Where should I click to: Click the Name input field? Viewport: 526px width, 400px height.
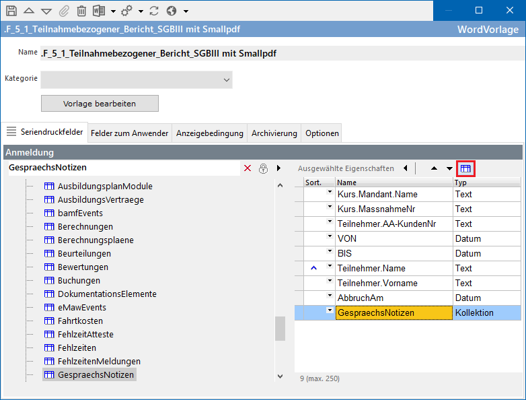(x=279, y=53)
